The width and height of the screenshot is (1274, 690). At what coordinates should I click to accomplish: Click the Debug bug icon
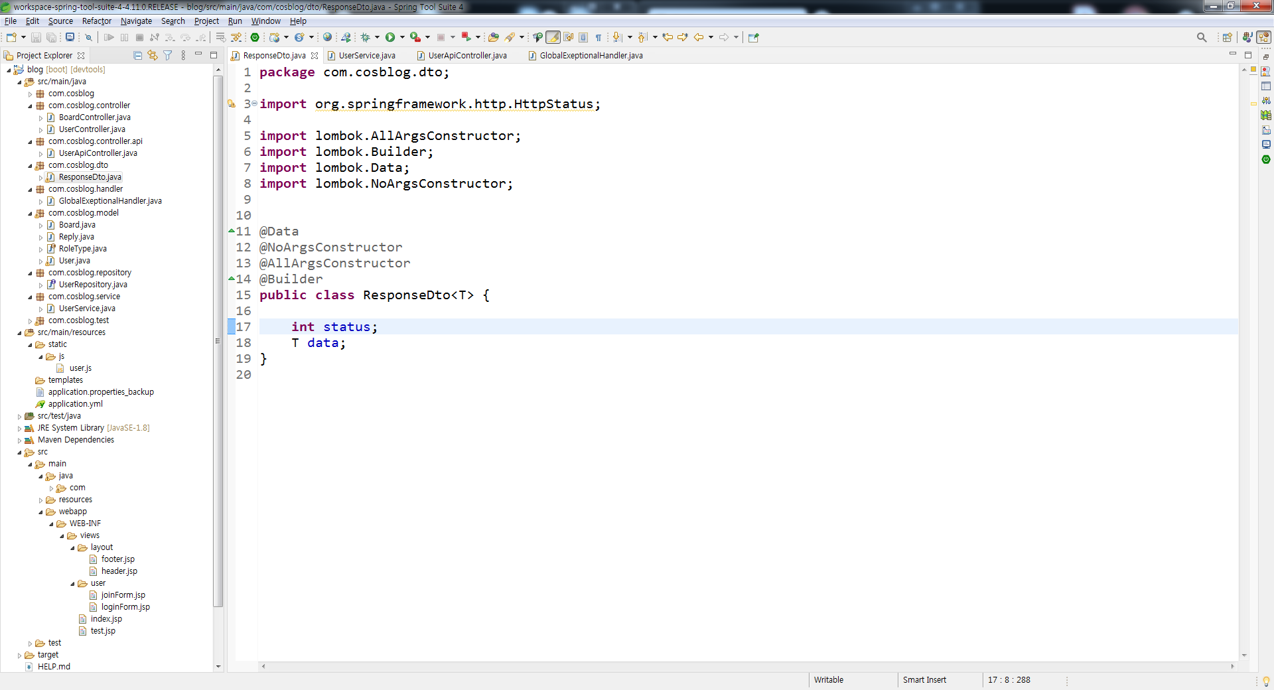tap(365, 37)
